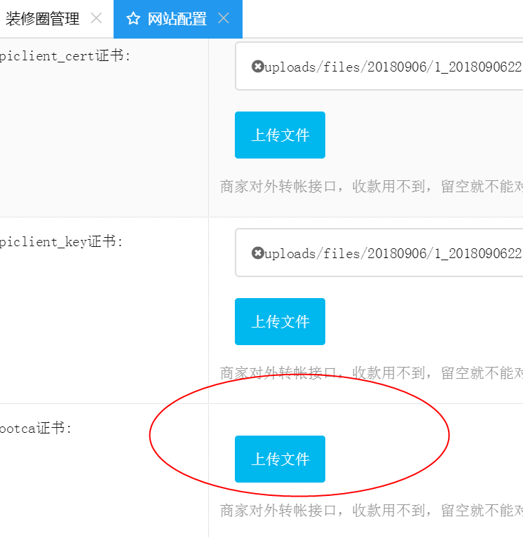Click the rootca证书 label
Viewport: 523px width, 538px height.
pyautogui.click(x=36, y=428)
